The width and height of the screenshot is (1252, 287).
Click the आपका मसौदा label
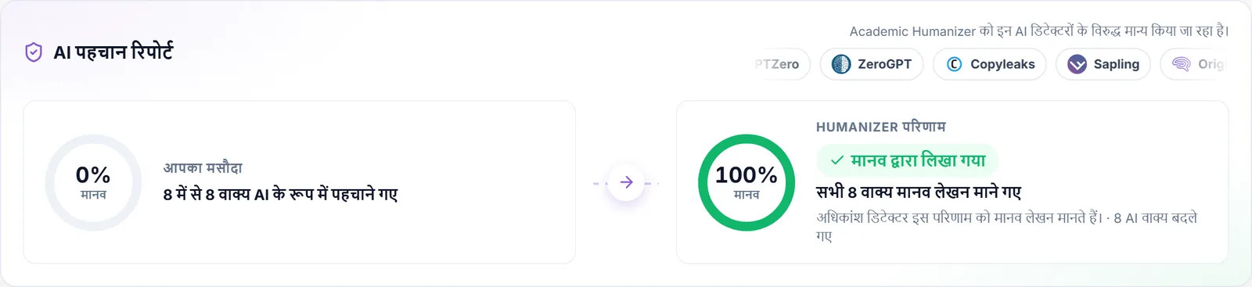click(203, 167)
